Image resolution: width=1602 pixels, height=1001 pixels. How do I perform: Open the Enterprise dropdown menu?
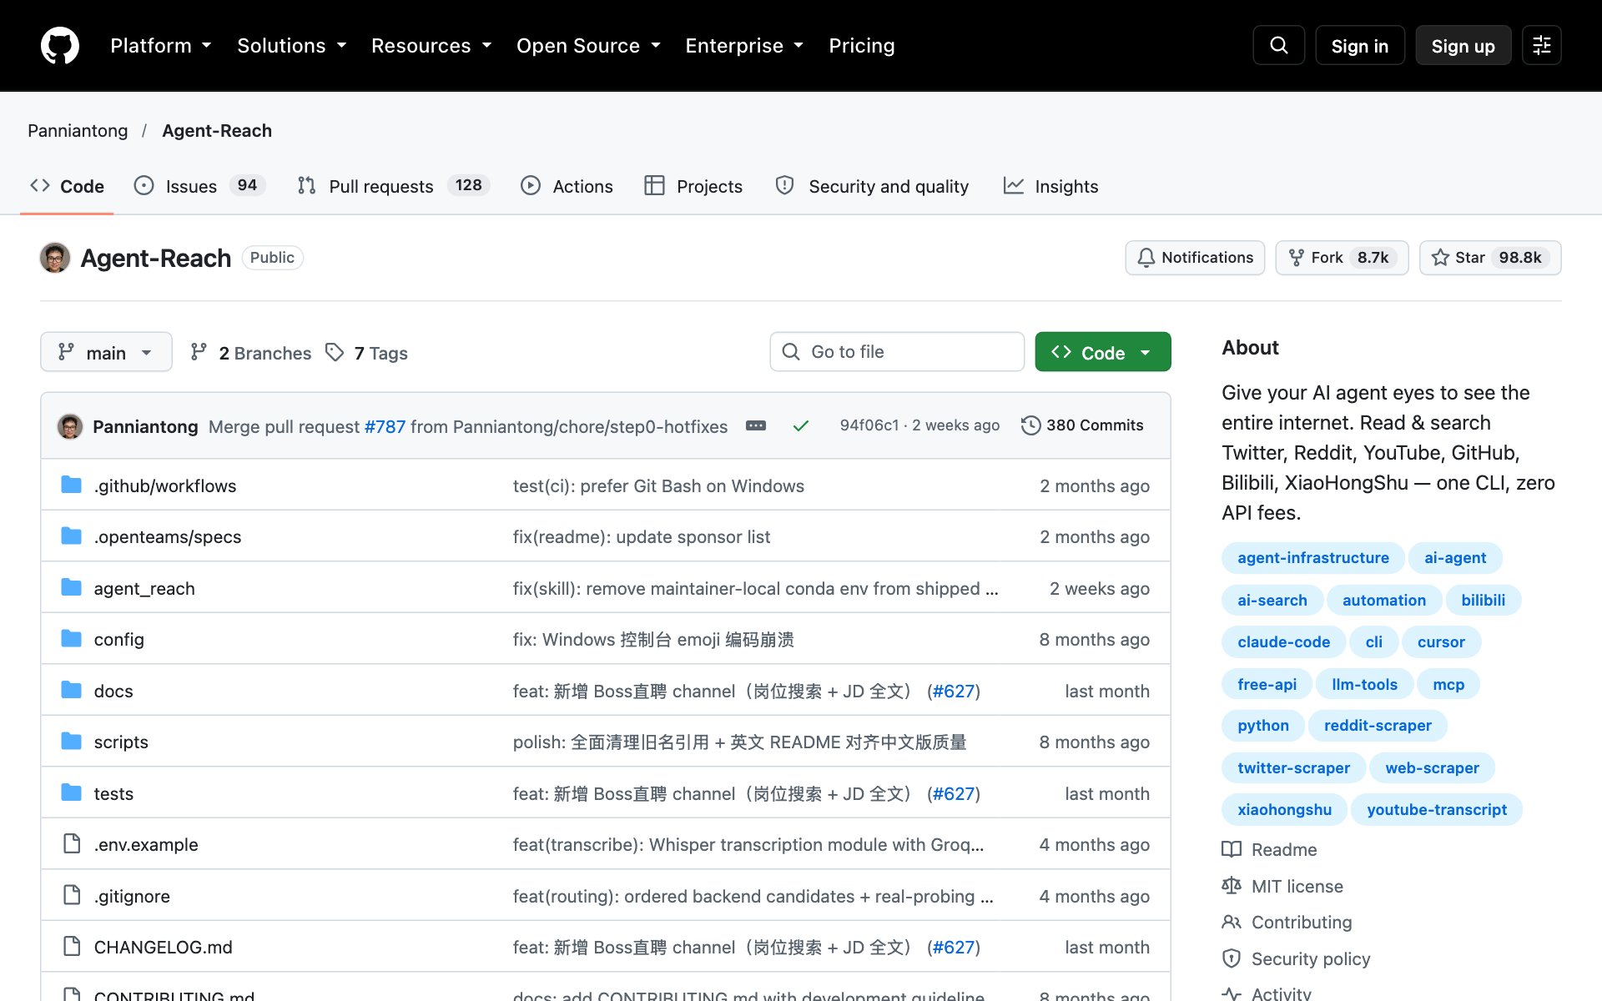pyautogui.click(x=744, y=46)
